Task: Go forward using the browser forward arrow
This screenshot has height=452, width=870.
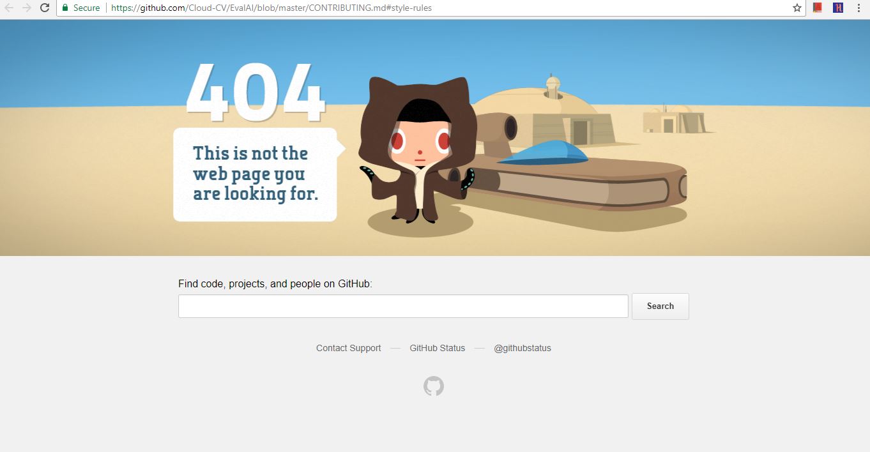Action: tap(27, 8)
